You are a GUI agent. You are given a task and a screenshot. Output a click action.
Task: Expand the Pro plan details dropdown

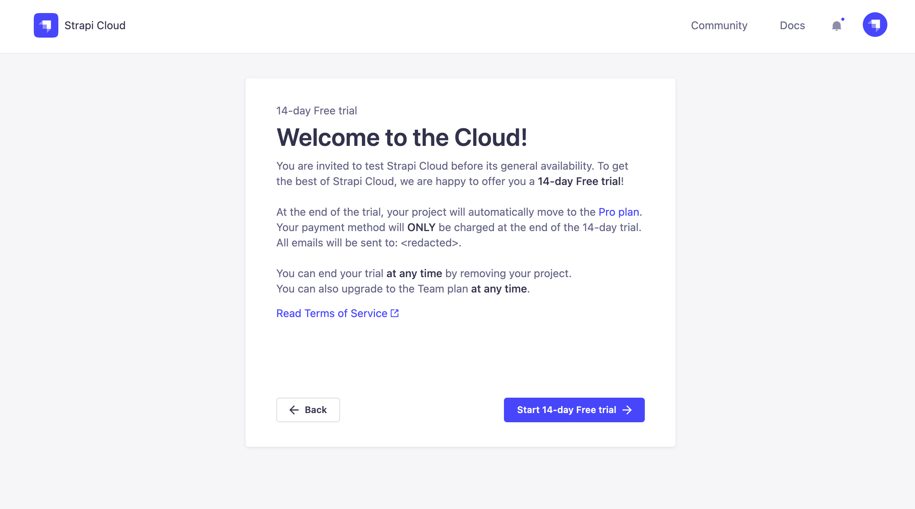coord(617,211)
